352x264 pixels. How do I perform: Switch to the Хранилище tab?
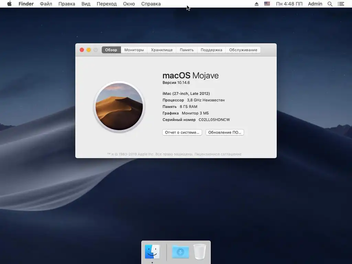(x=162, y=50)
